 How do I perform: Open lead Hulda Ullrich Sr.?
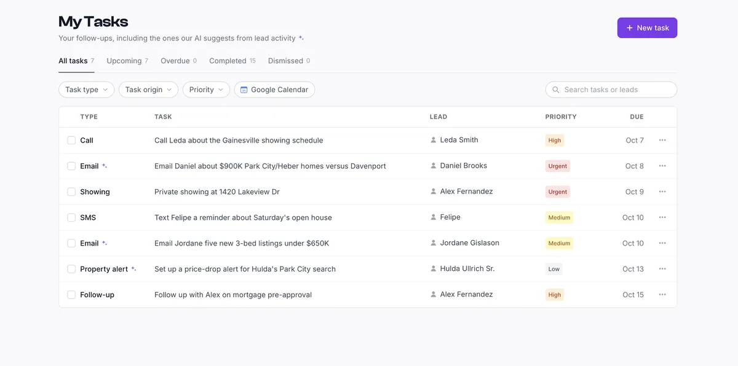tap(467, 269)
